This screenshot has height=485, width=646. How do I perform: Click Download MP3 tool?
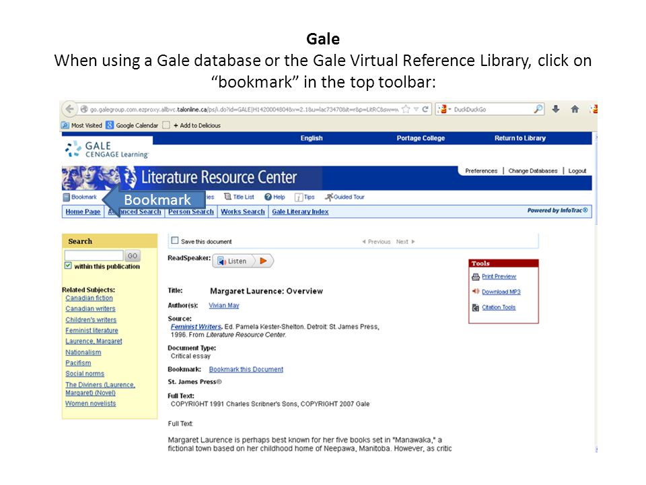(x=497, y=292)
